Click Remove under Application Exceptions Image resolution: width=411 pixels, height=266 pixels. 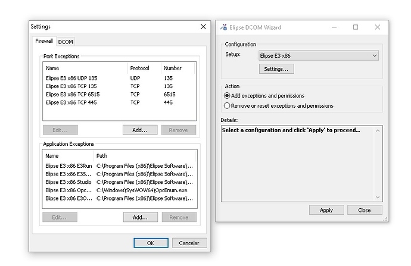click(179, 217)
